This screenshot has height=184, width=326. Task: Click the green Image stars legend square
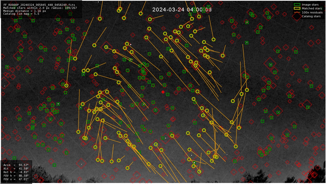tap(297, 5)
